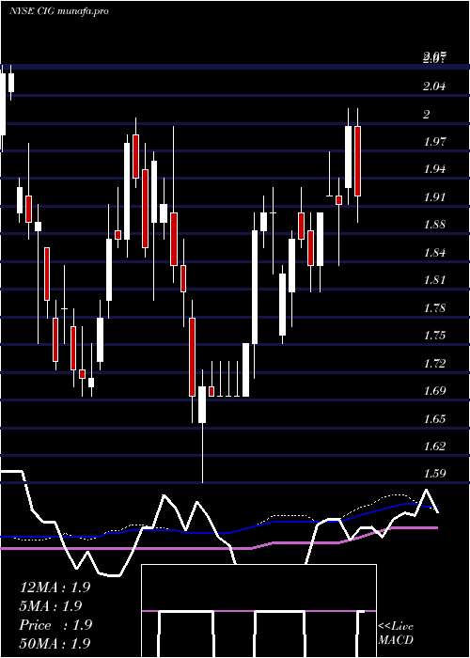470x658 pixels.
Task: Click the 1.91 price axis label
Action: pos(434,197)
